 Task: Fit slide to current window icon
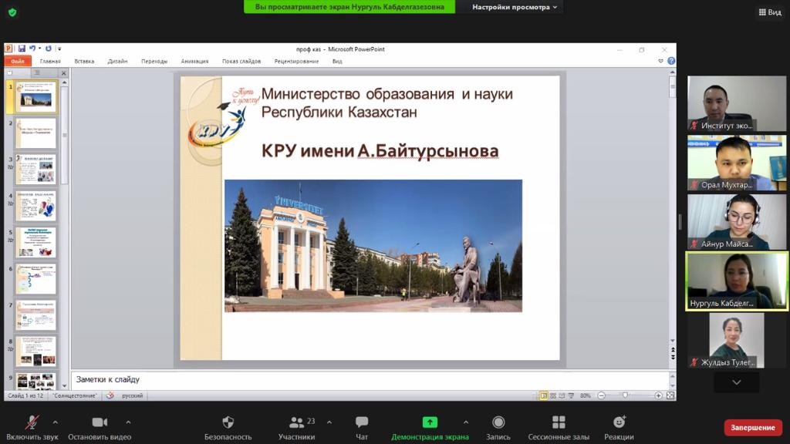[670, 395]
